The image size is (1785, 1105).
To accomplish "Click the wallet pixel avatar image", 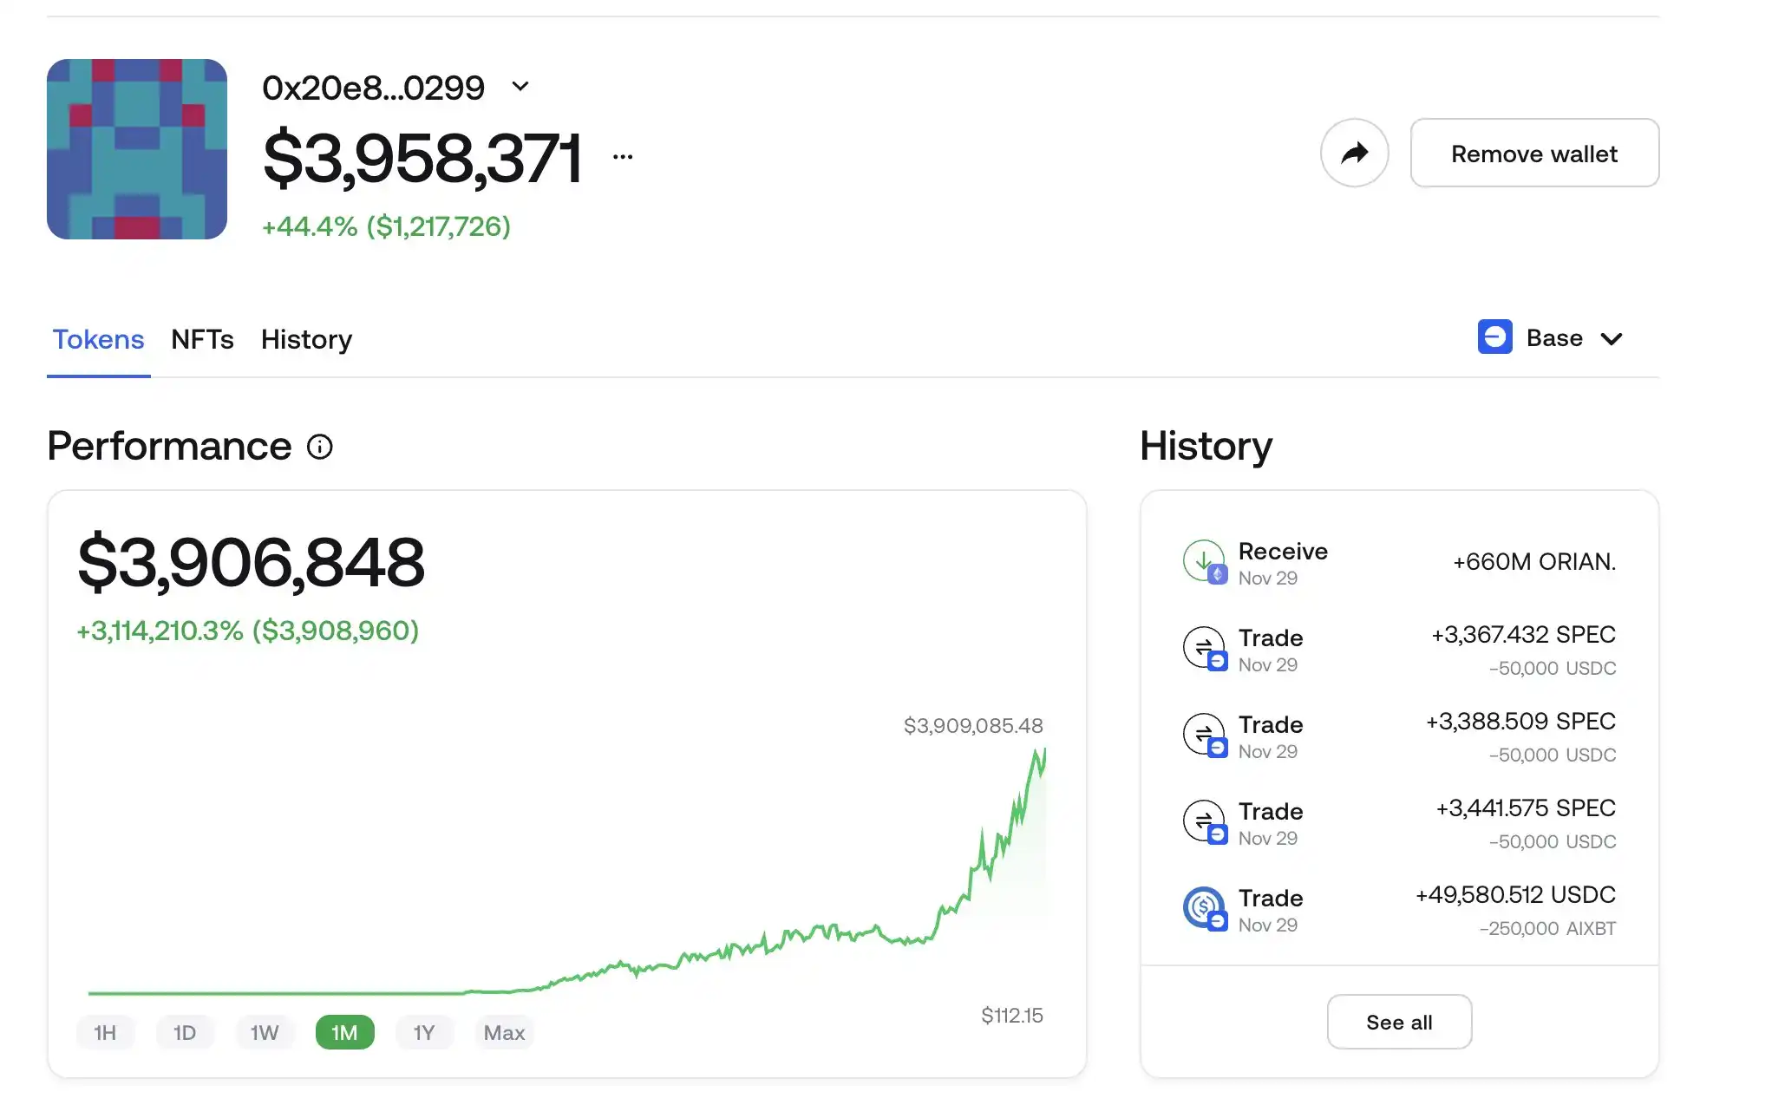I will pos(137,149).
